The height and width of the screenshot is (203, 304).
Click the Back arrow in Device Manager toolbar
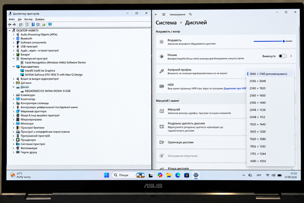(x=9, y=25)
